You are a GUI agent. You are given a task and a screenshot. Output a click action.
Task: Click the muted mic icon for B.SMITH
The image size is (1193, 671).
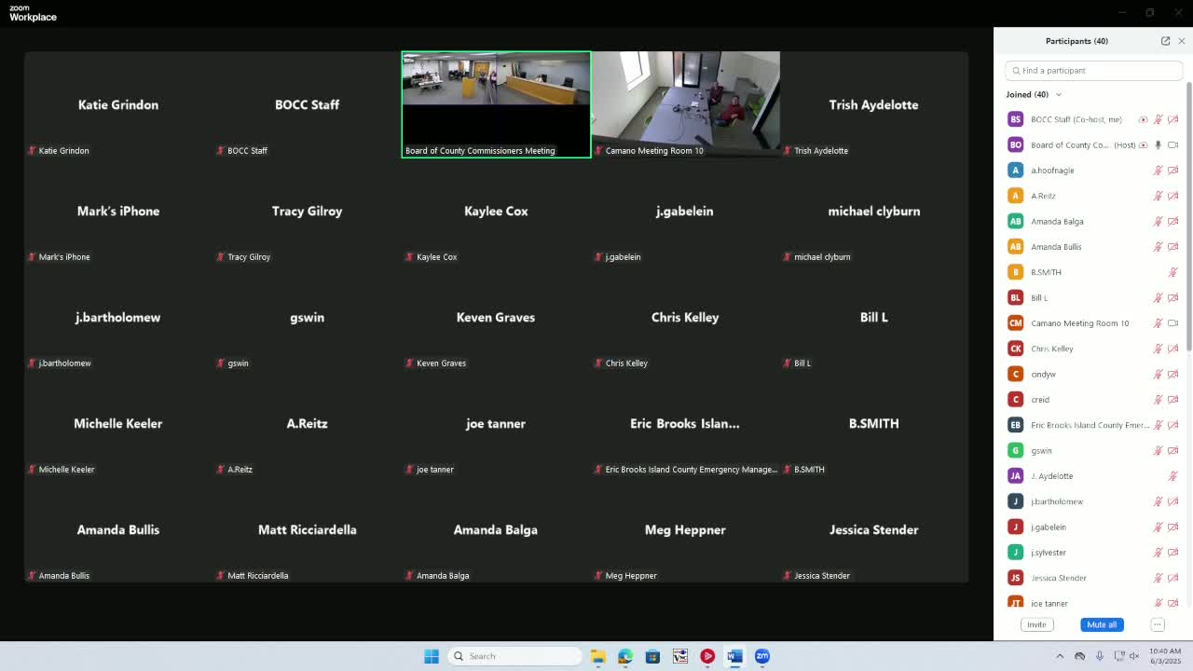[1173, 272]
